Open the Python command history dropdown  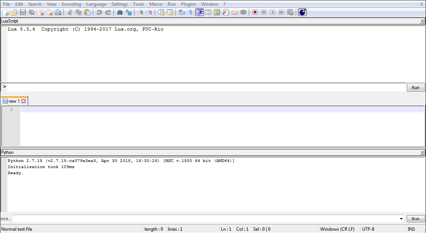[x=401, y=218]
